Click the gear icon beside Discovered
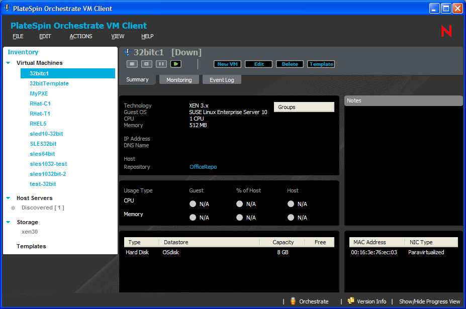Screen dimensions: 466x309 tap(13, 208)
